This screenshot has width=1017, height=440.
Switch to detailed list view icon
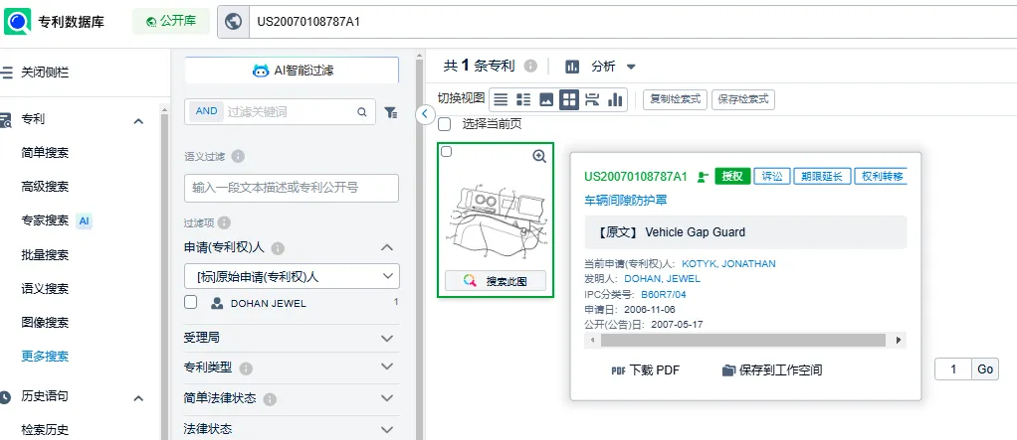pos(523,99)
